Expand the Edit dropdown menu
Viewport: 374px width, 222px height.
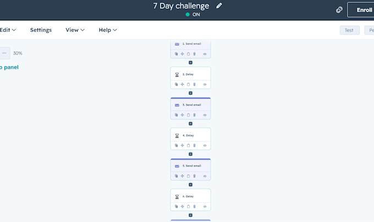coord(8,30)
